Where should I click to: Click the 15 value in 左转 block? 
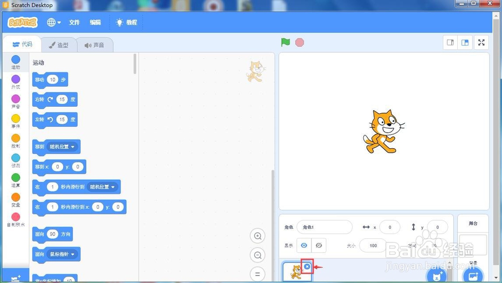[62, 119]
